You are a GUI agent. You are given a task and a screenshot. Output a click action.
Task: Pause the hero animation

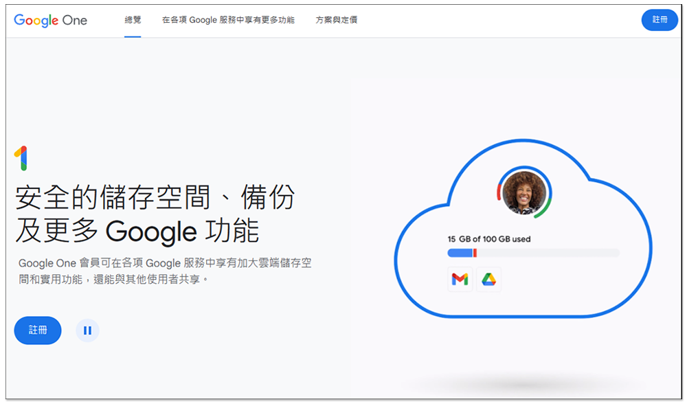88,330
